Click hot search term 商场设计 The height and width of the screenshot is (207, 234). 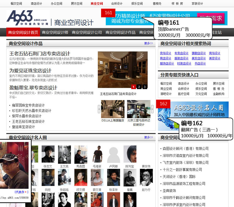tap(214, 53)
